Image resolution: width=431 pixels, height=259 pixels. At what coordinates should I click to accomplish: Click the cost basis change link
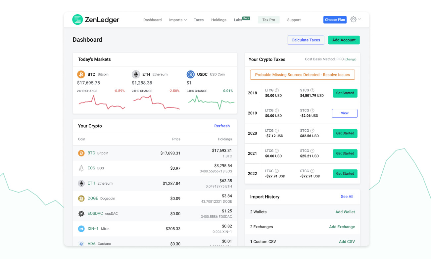click(x=350, y=60)
